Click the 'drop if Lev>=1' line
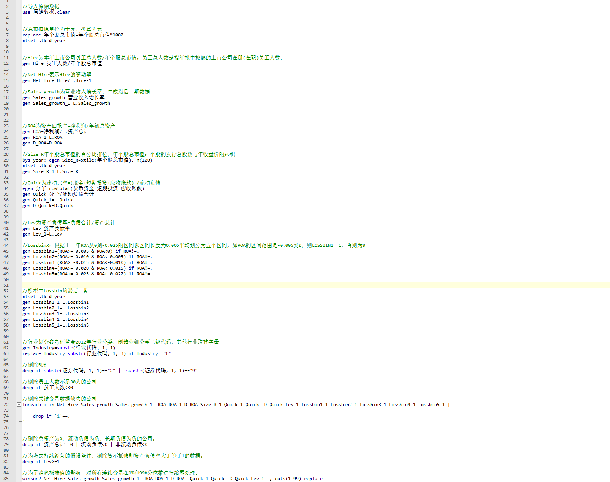Image resolution: width=610 pixels, height=482 pixels. click(41, 462)
